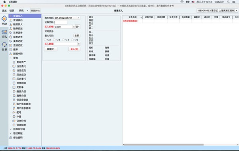Expand the 银证转账 tree node
The width and height of the screenshot is (239, 151).
pyautogui.click(x=11, y=134)
